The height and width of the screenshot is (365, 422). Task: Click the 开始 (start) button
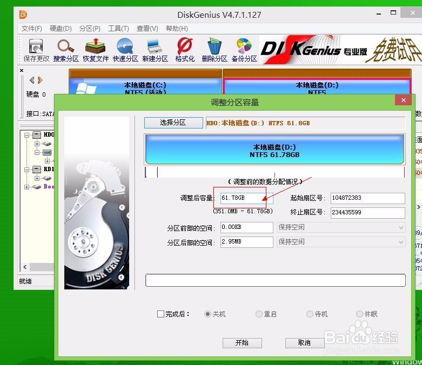click(x=242, y=343)
